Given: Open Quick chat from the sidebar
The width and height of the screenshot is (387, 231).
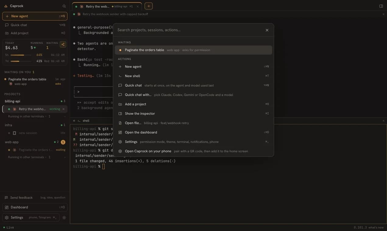Looking at the screenshot, I should (x=35, y=25).
